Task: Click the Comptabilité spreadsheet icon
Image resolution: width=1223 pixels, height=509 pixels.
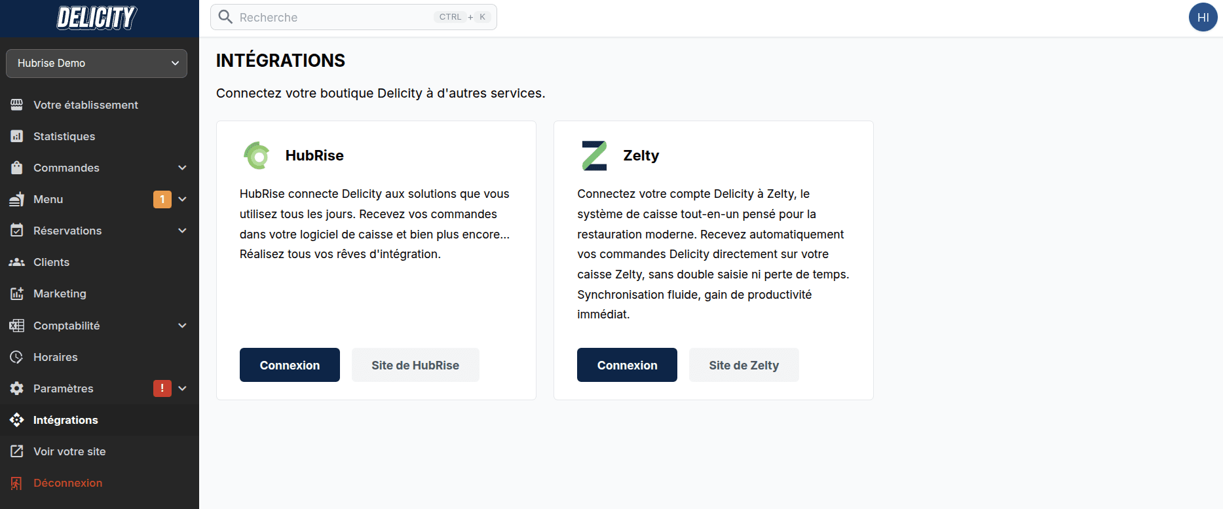Action: [17, 326]
